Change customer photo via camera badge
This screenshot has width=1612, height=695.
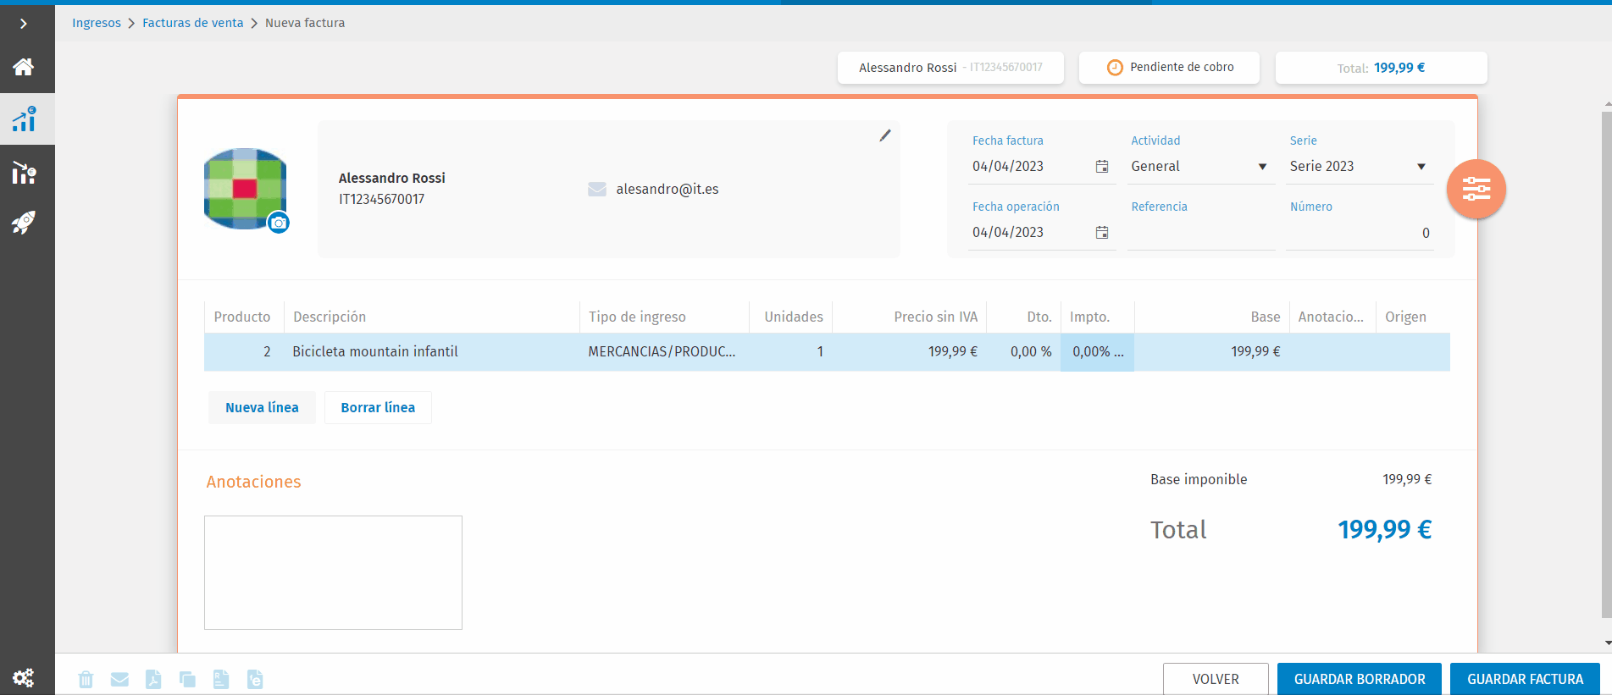pyautogui.click(x=279, y=223)
